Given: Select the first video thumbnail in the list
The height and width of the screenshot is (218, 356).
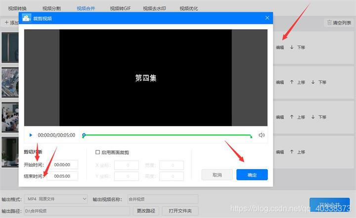Looking at the screenshot, I should click(x=10, y=47).
